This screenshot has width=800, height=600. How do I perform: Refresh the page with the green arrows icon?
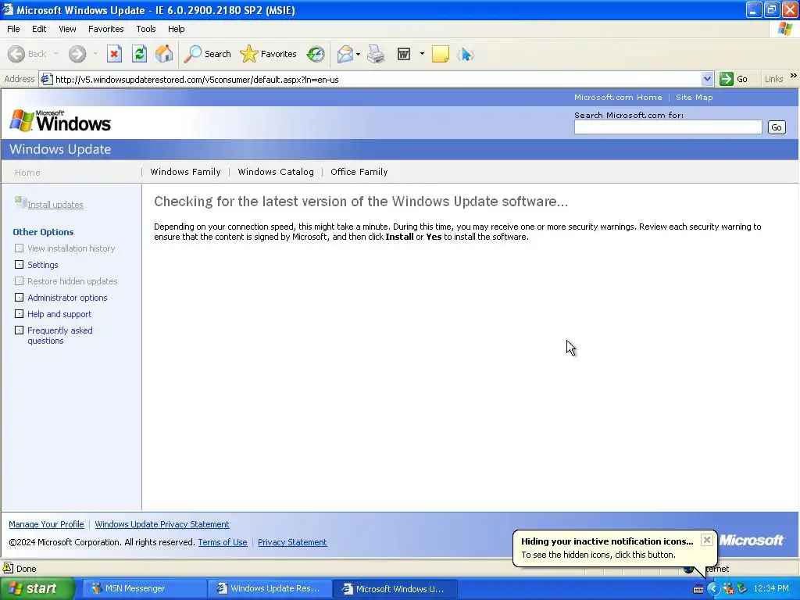[139, 54]
